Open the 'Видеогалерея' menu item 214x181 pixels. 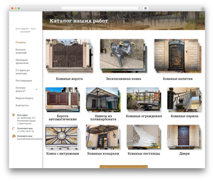[24, 98]
